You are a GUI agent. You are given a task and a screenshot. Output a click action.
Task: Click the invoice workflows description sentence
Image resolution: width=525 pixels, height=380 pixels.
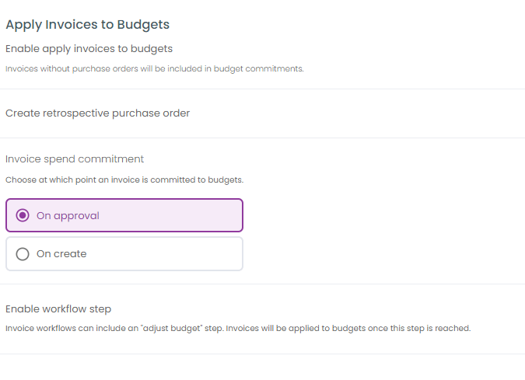click(115, 328)
